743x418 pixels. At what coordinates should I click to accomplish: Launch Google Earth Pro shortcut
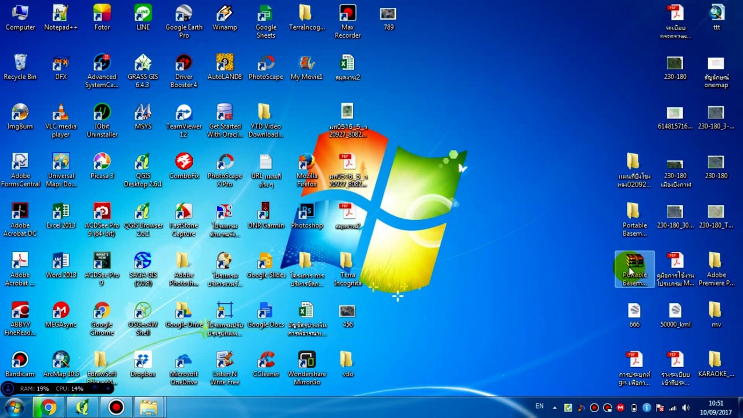[184, 21]
